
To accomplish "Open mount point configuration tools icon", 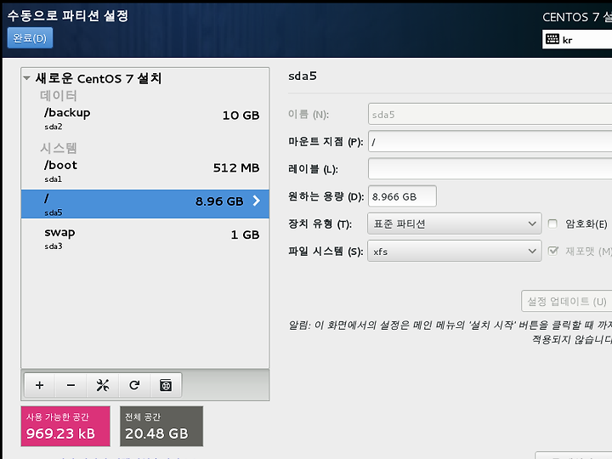I will click(x=103, y=385).
